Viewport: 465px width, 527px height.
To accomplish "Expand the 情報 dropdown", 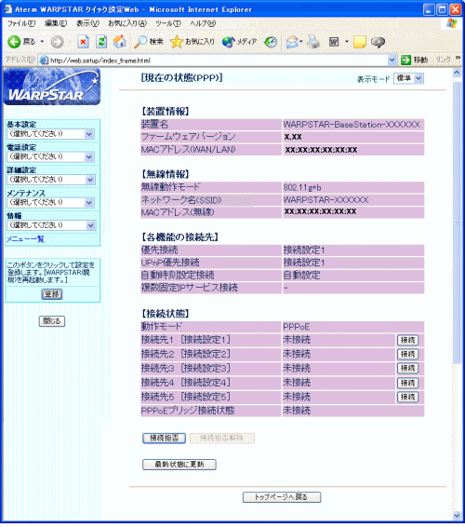I will [51, 225].
